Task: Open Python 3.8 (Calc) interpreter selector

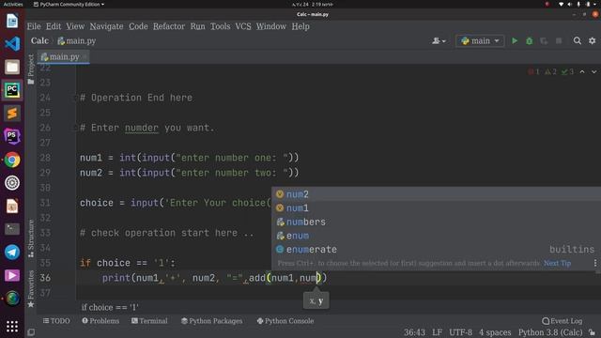Action: [550, 332]
